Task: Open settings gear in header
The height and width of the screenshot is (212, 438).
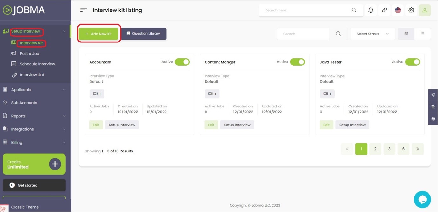Action: (411, 10)
